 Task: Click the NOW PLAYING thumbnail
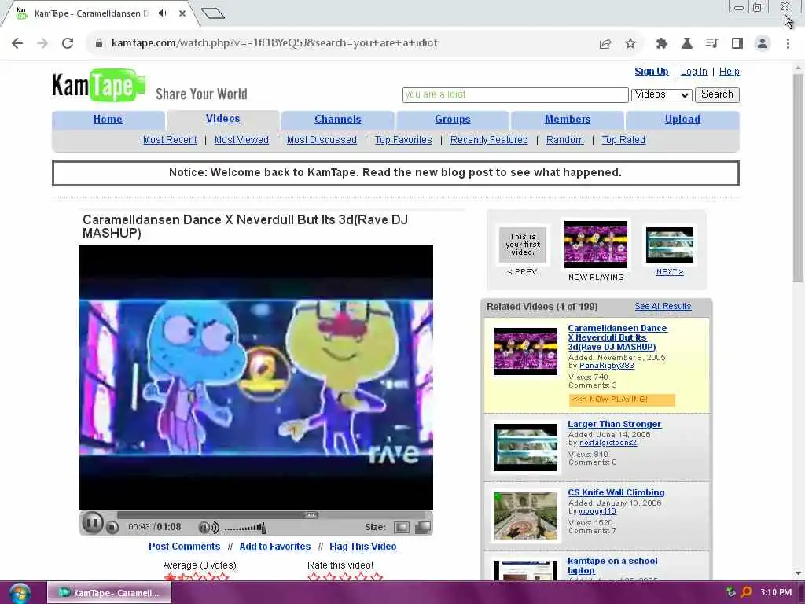click(x=596, y=245)
